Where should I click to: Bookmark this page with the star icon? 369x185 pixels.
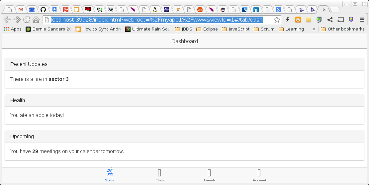coord(277,20)
